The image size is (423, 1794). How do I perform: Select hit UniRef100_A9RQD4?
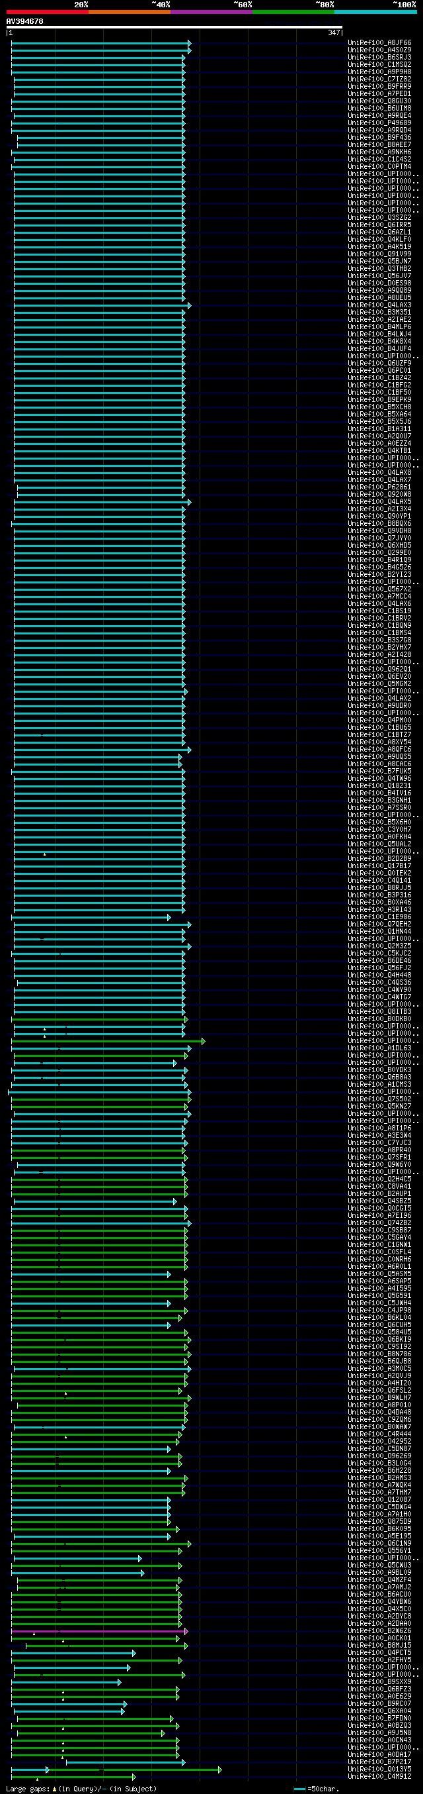379,130
